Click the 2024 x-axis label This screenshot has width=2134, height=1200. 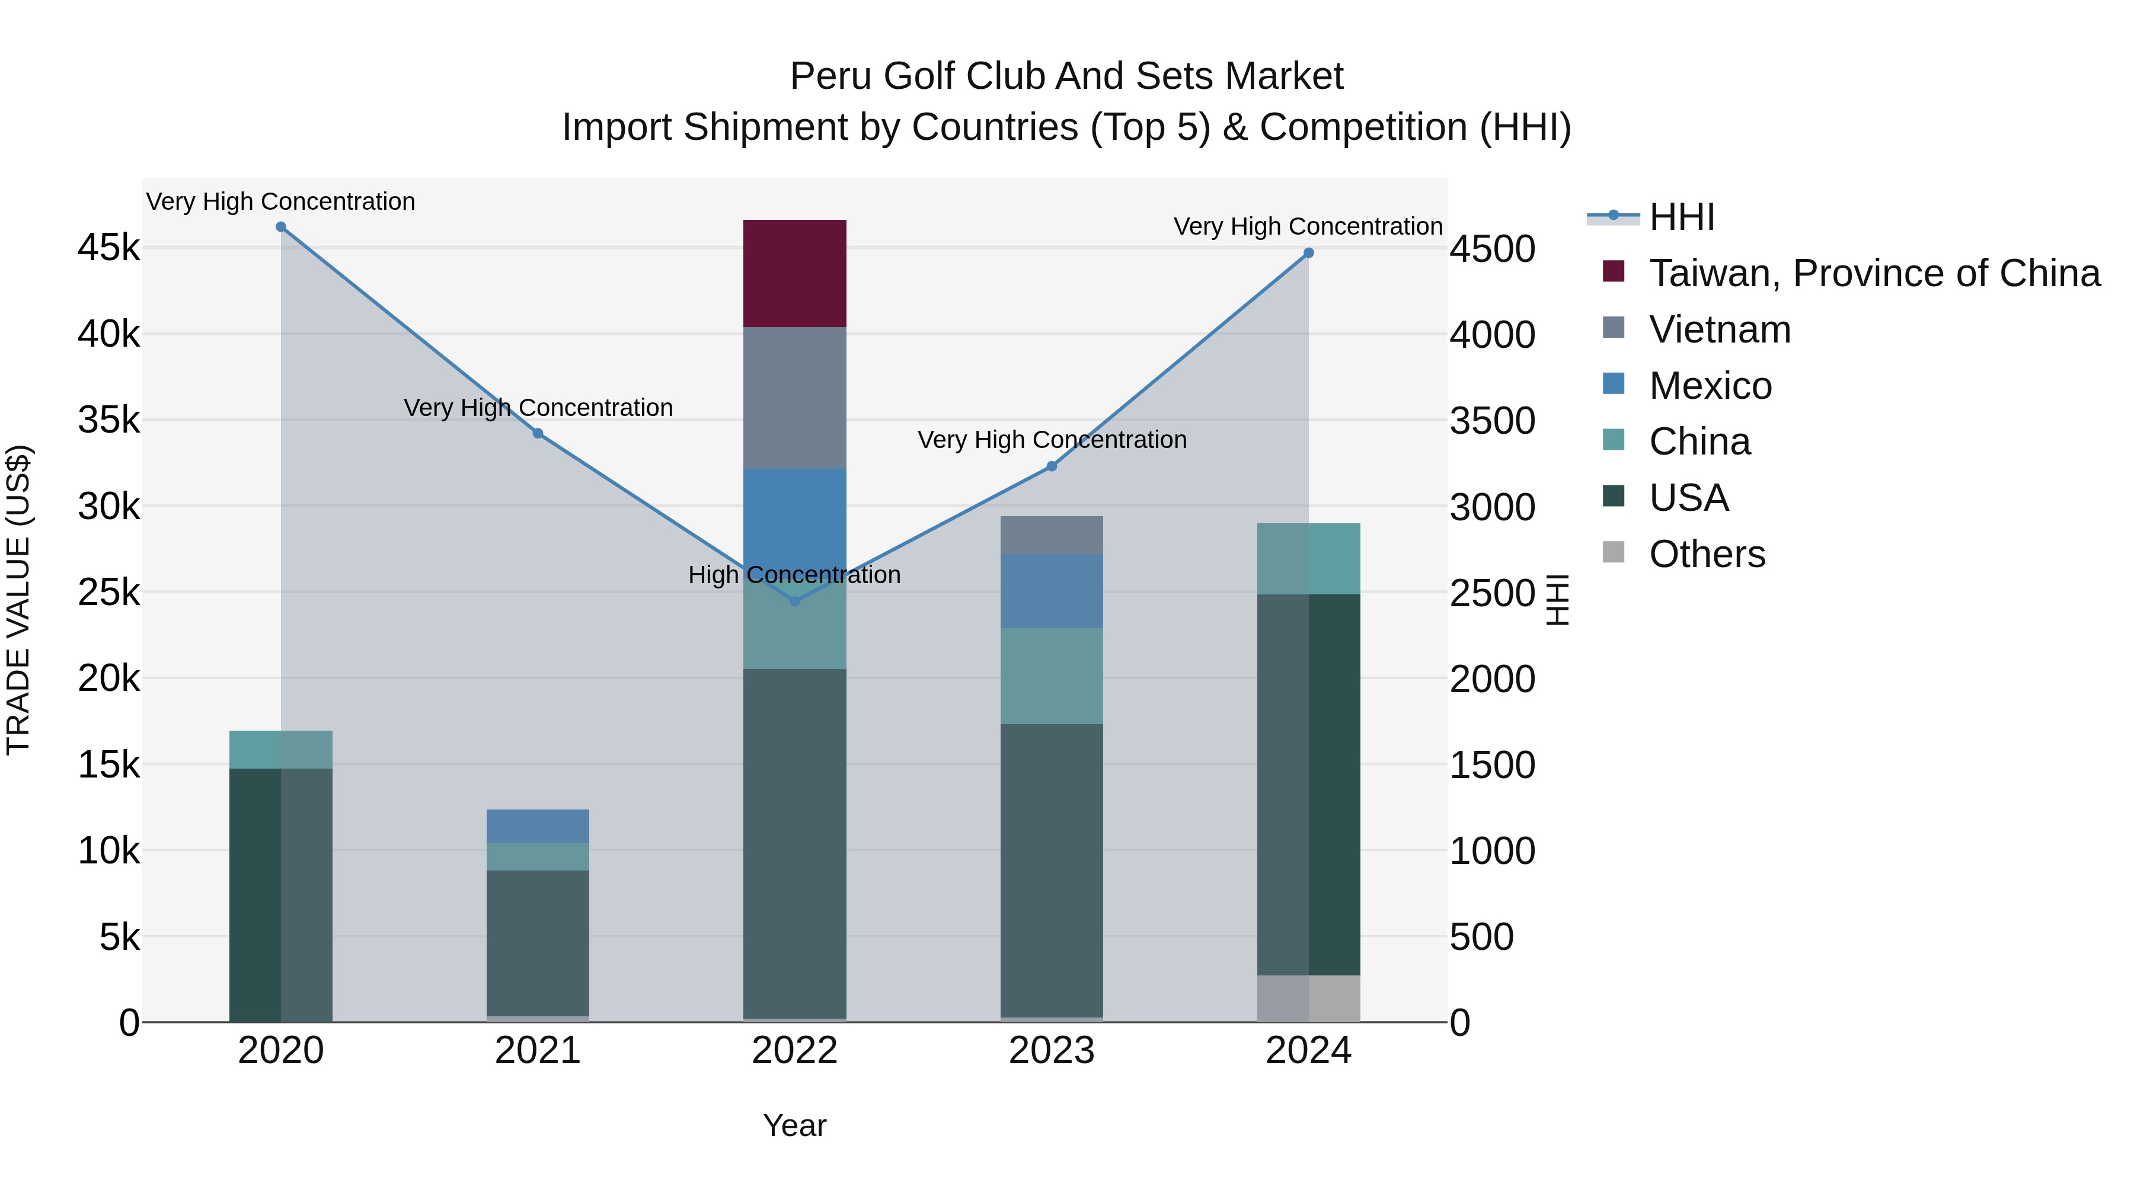(x=1308, y=1051)
